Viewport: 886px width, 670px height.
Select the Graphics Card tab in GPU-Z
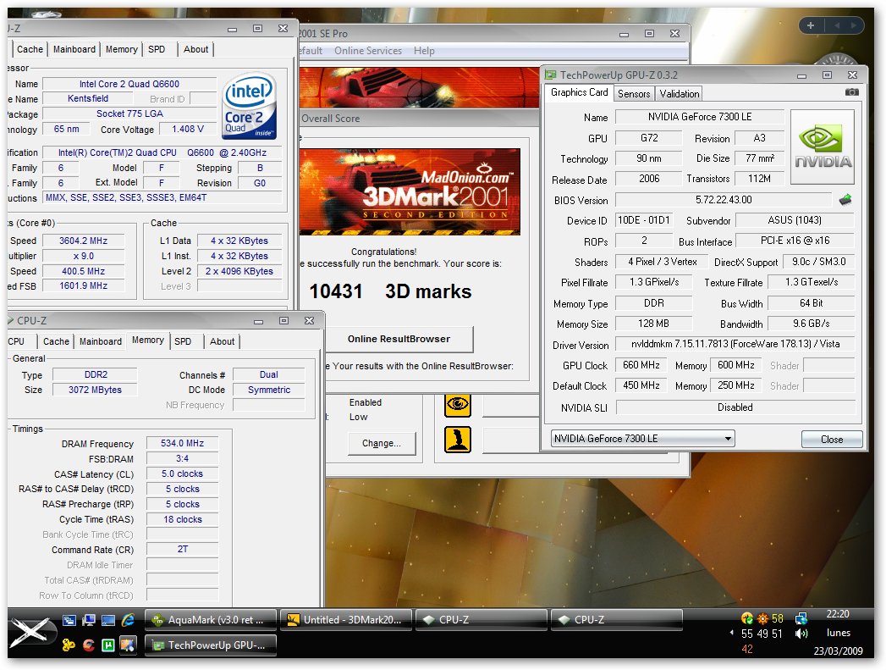(579, 92)
